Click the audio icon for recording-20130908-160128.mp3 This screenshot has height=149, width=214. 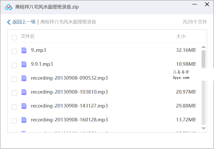click(24, 120)
